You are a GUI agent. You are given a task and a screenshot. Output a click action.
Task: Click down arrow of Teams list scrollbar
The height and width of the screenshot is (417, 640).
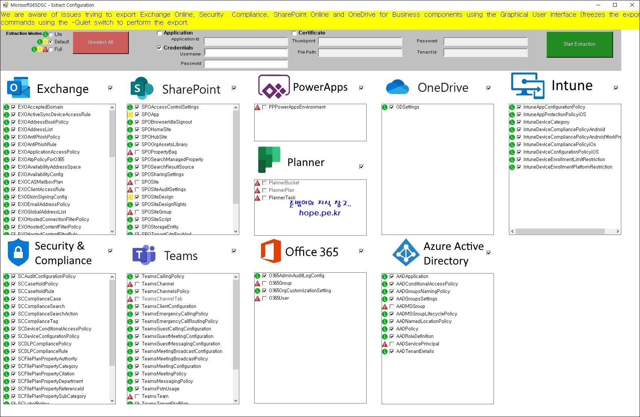(x=236, y=401)
